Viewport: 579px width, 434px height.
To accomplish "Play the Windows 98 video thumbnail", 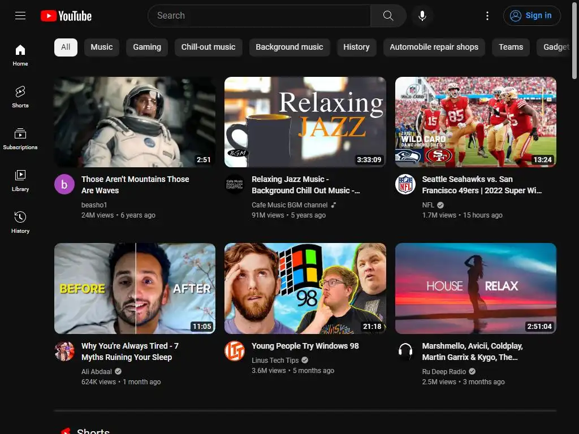I will pyautogui.click(x=305, y=288).
